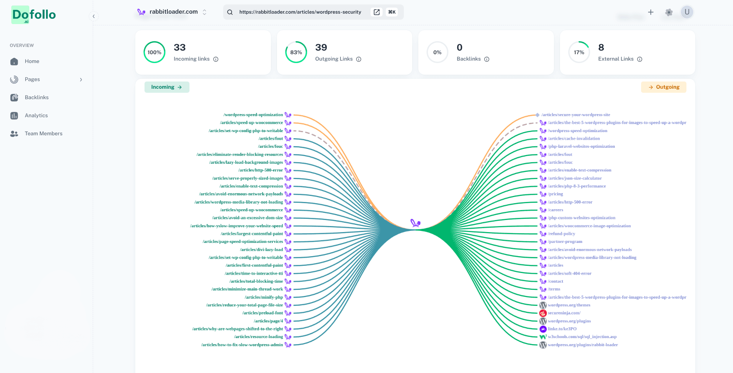
Task: Click rabbit icon next to /articles/page/4
Action: pos(288,321)
